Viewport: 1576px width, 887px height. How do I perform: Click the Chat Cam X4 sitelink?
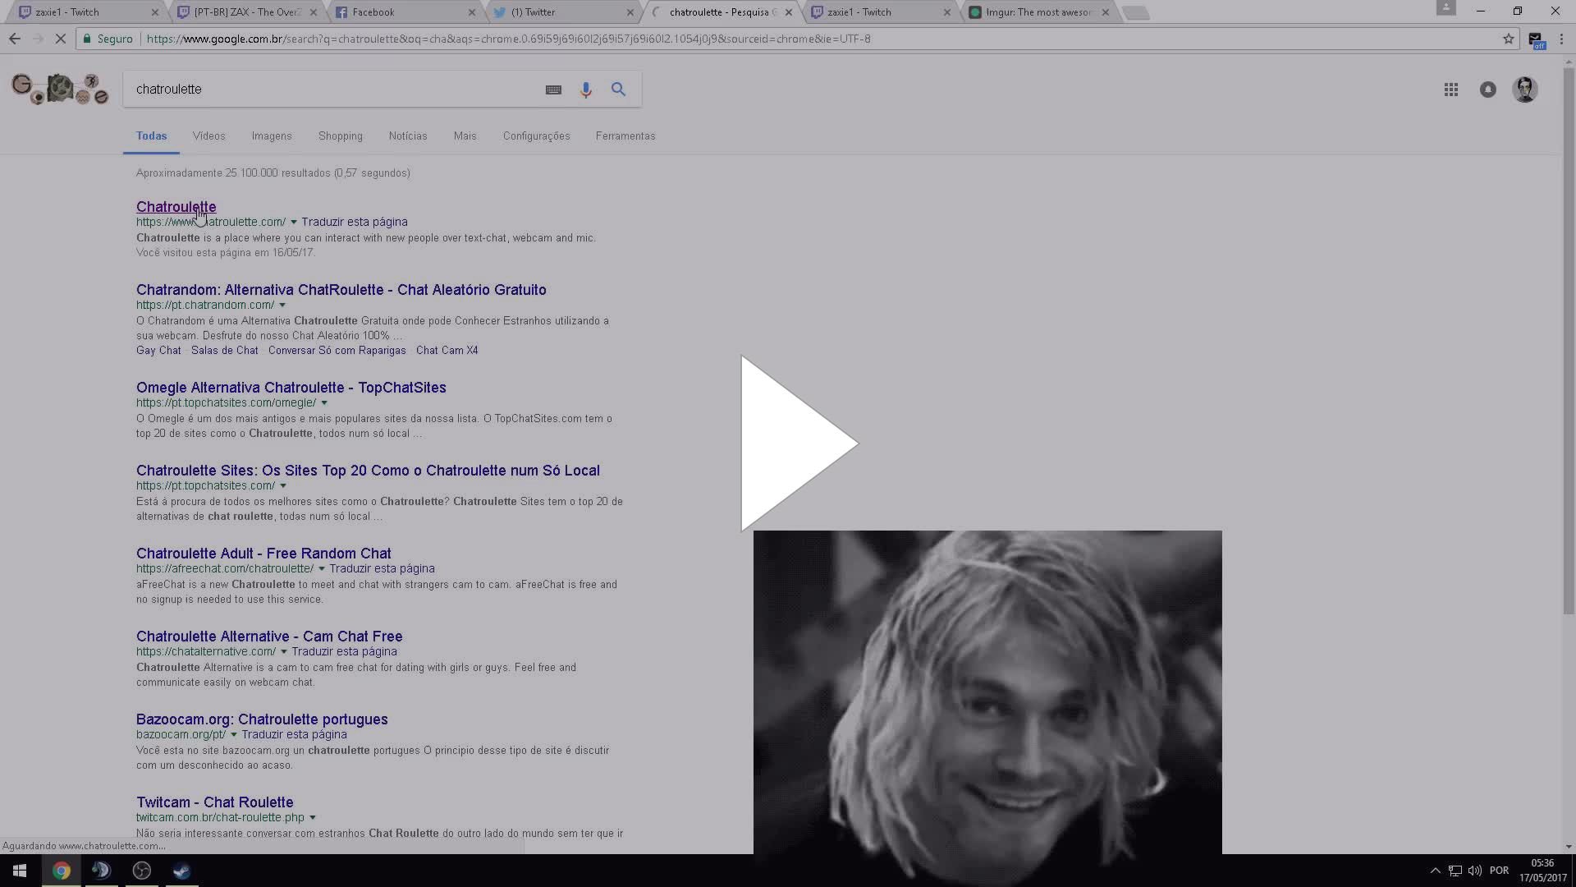pos(447,351)
